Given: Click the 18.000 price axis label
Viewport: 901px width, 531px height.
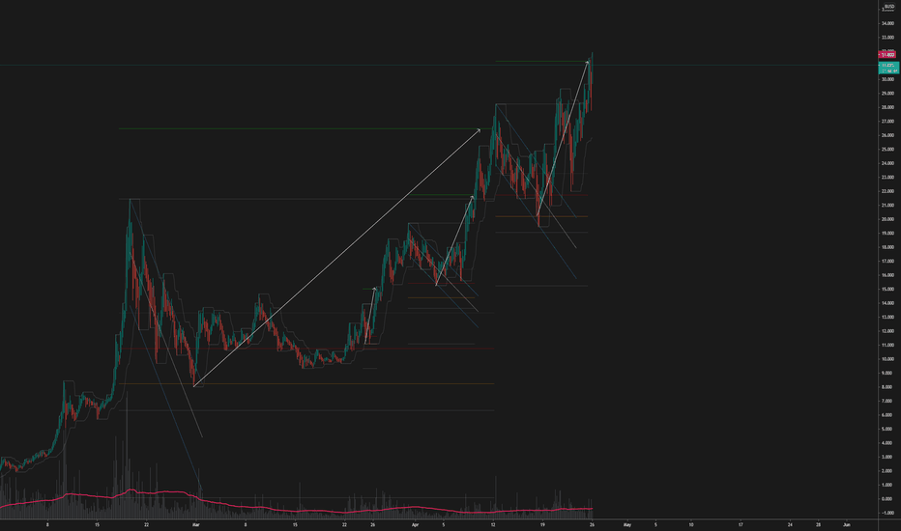Looking at the screenshot, I should (x=887, y=247).
